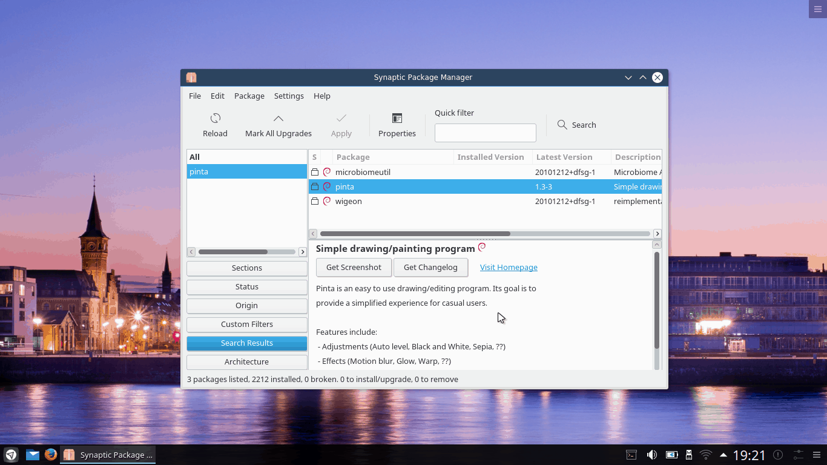Sort by Latest Version column
The height and width of the screenshot is (465, 827).
[572, 157]
